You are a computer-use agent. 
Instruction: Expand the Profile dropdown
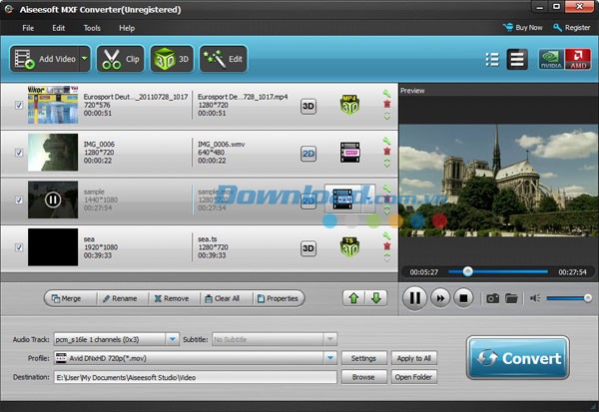tap(330, 358)
